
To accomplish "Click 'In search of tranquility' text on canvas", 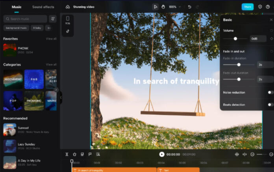I will (176, 81).
